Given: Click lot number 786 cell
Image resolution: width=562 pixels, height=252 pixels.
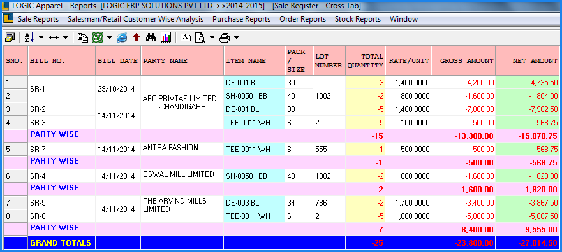Looking at the screenshot, I should click(x=329, y=202).
